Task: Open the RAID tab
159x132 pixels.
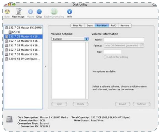Action: (113, 25)
